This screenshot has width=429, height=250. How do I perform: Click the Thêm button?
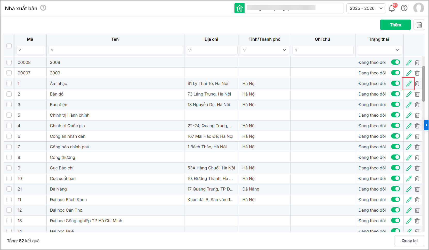(x=395, y=25)
